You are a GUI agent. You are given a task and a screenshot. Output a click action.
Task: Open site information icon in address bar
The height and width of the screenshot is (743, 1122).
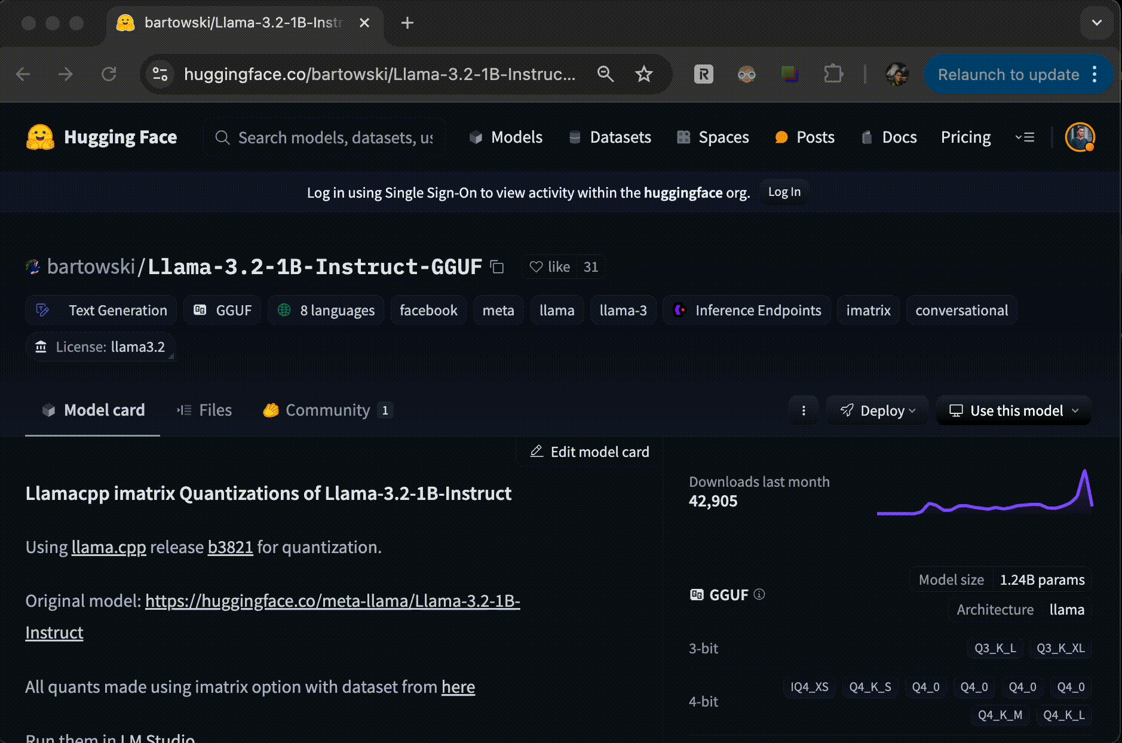point(160,75)
